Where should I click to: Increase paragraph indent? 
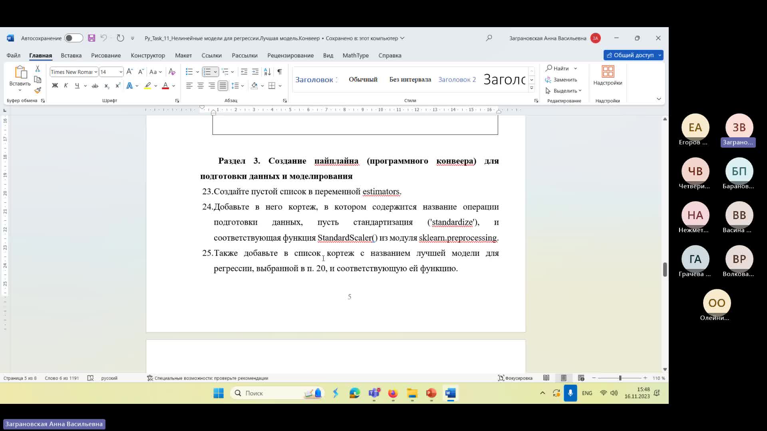(x=255, y=71)
